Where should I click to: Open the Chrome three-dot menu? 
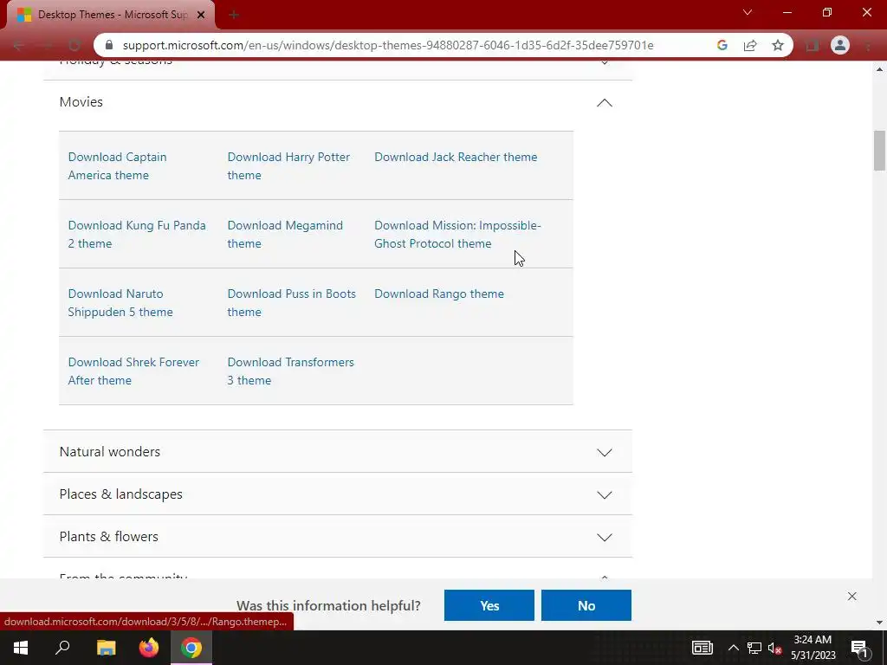tap(868, 45)
